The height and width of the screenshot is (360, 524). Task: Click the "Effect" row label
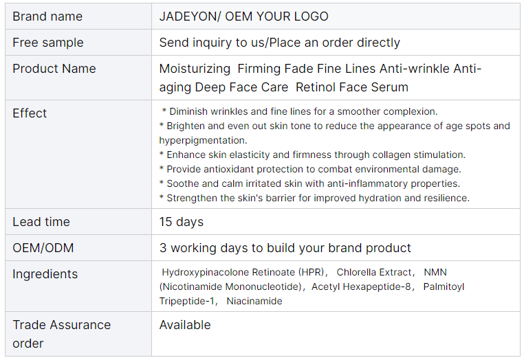tap(30, 113)
